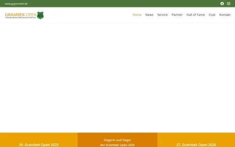Open the News menu item
Image resolution: width=235 pixels, height=147 pixels.
point(149,15)
